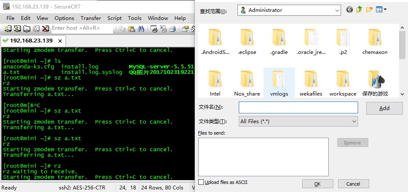Select the 保存的游戏 folder
This screenshot has width=408, height=192.
[x=375, y=83]
